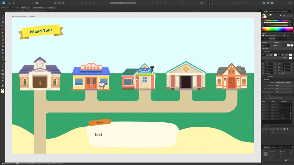Switch to the Navigator tab
This screenshot has width=294, height=165.
click(274, 147)
